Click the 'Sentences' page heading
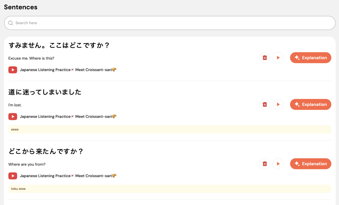Viewport: 339px width, 205px height. pyautogui.click(x=21, y=7)
